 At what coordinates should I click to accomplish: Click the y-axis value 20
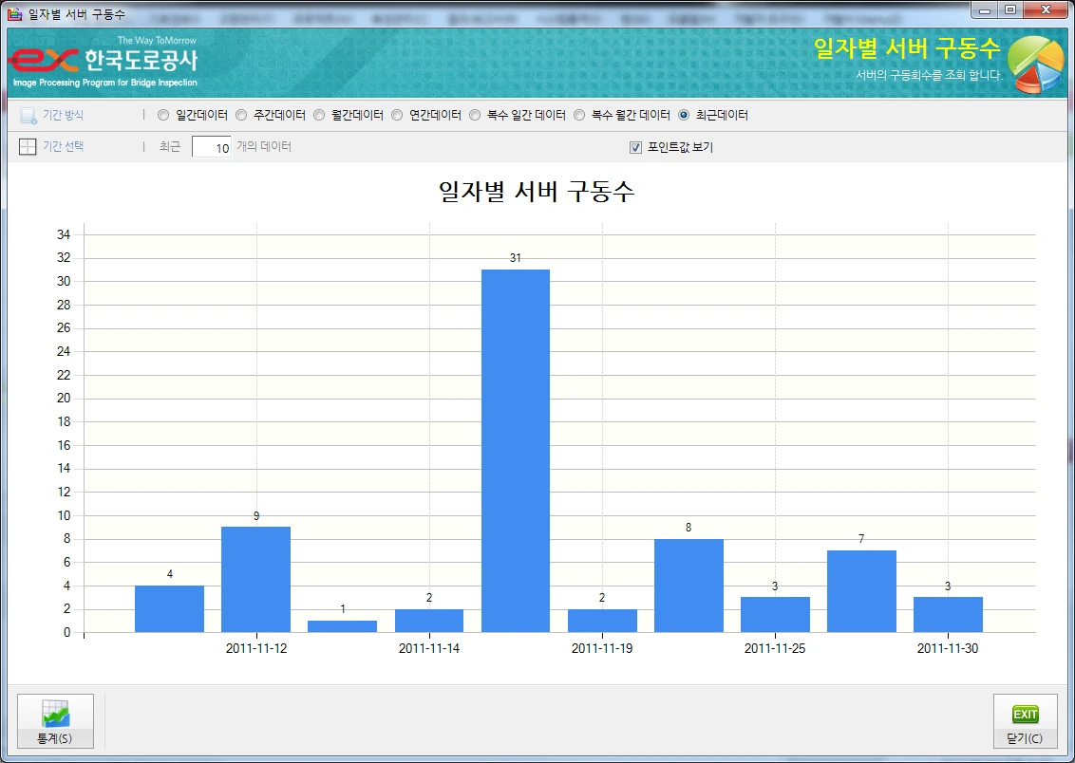(x=64, y=398)
